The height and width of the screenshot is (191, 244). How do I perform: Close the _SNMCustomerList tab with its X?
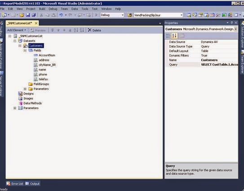pyautogui.click(x=36, y=23)
